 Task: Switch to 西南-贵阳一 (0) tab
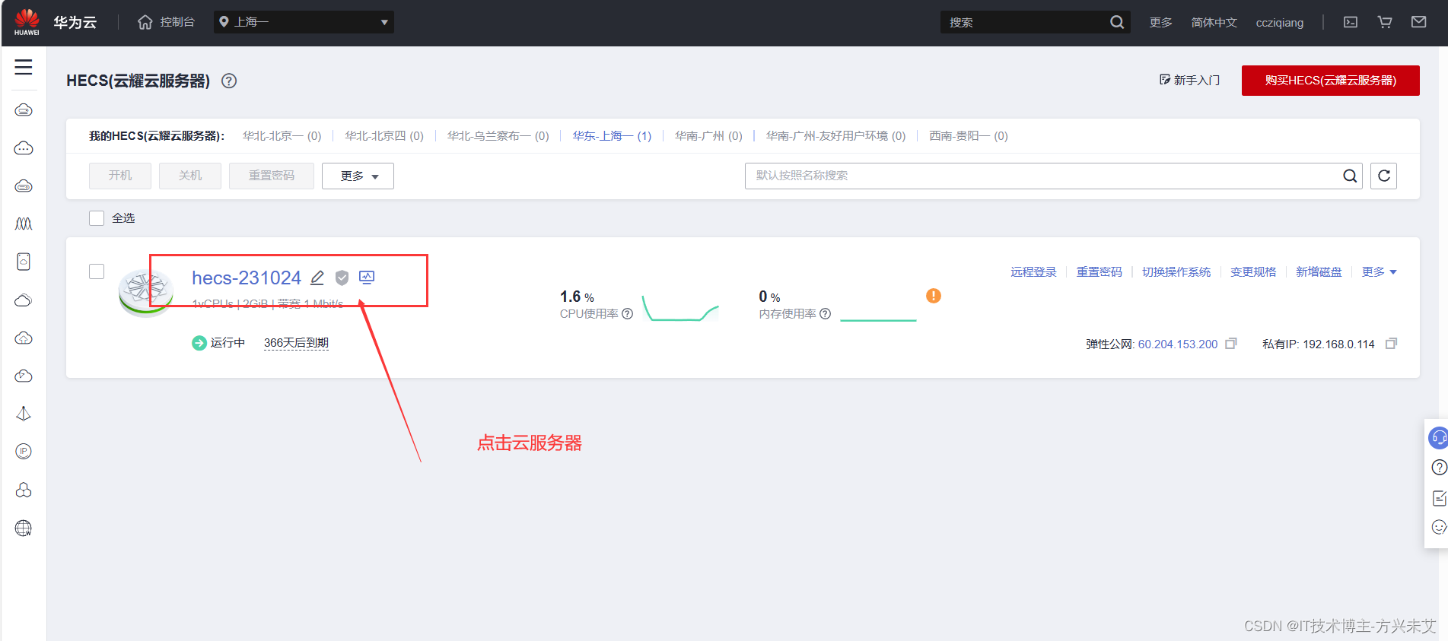pos(968,136)
